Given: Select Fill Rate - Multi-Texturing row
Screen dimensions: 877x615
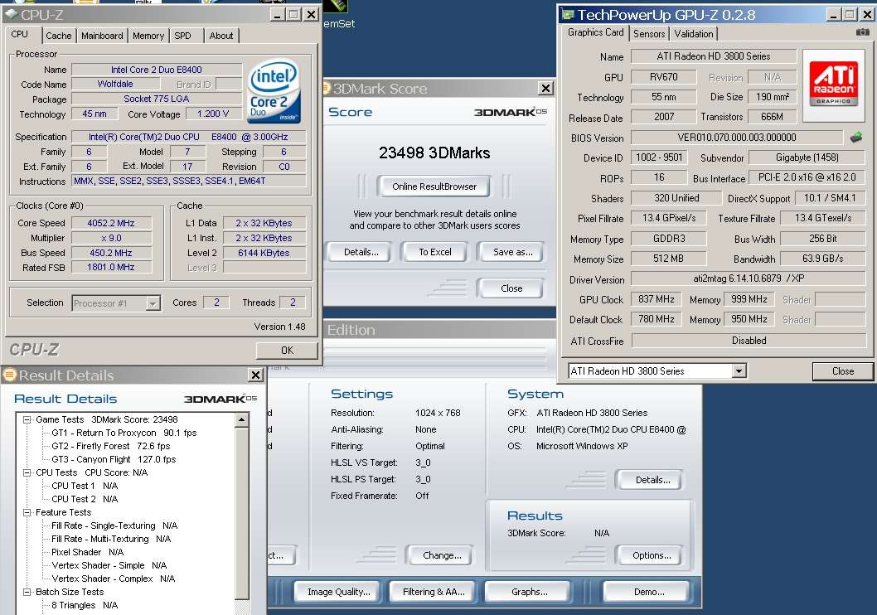Looking at the screenshot, I should point(111,539).
